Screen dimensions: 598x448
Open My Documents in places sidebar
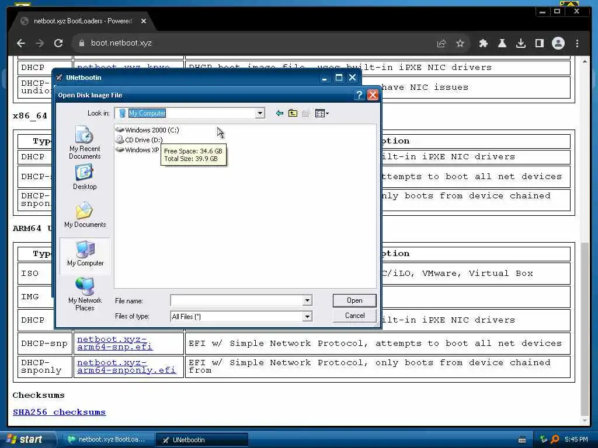(x=85, y=215)
